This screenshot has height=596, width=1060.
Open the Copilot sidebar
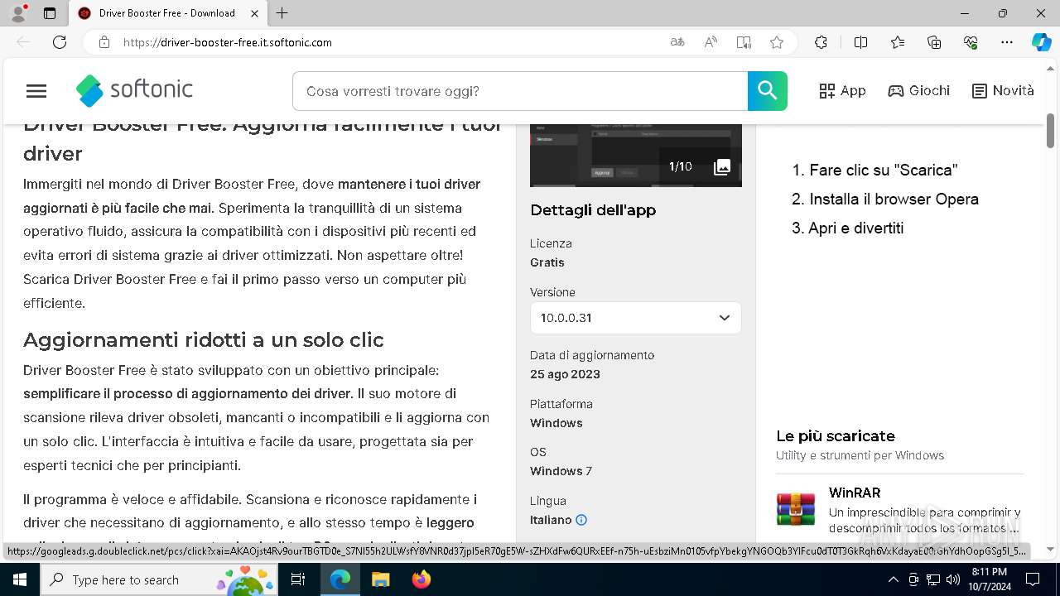(1041, 42)
